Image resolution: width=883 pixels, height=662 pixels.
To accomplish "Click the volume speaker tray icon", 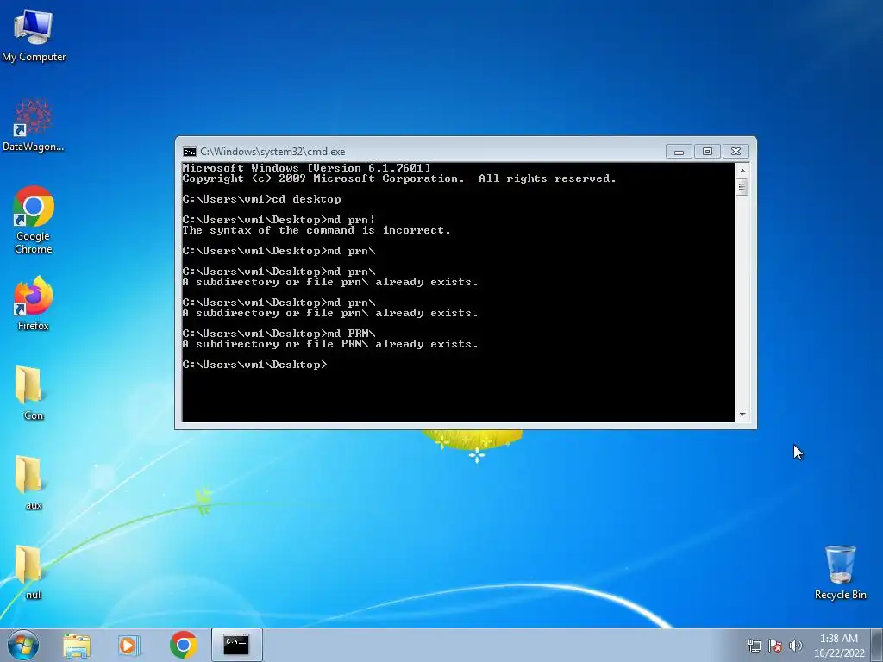I will click(795, 646).
